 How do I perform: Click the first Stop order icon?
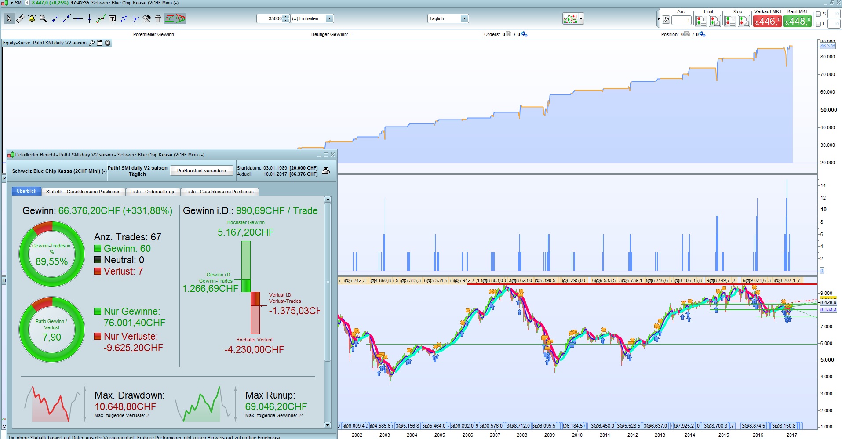[x=730, y=21]
